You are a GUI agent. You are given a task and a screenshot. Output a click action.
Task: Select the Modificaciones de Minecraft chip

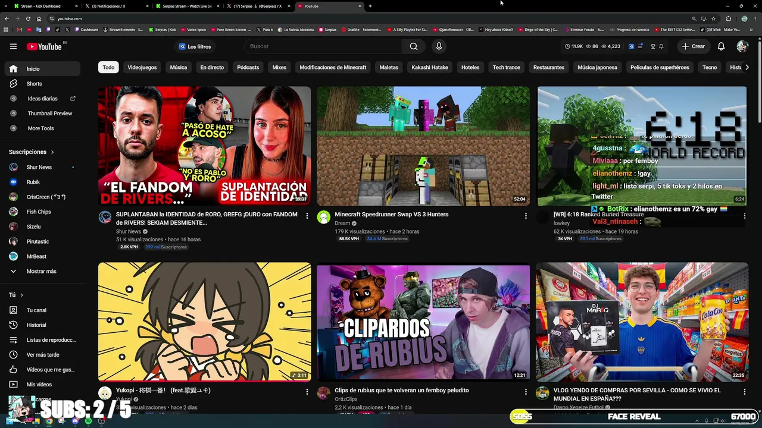(333, 67)
